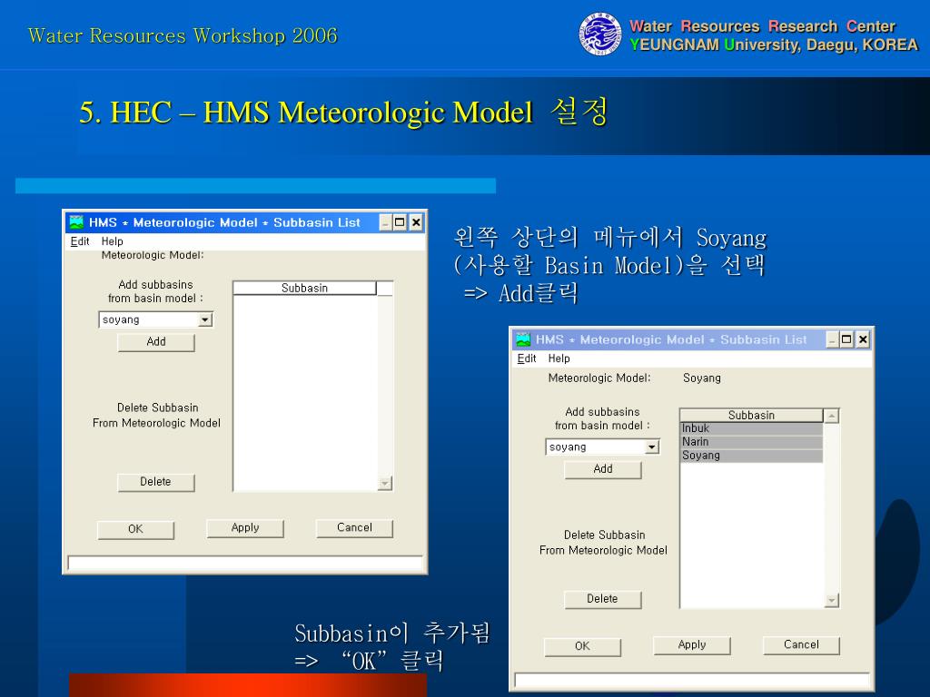Click Delete button in left Subbasin List window
The image size is (930, 697).
(x=156, y=482)
